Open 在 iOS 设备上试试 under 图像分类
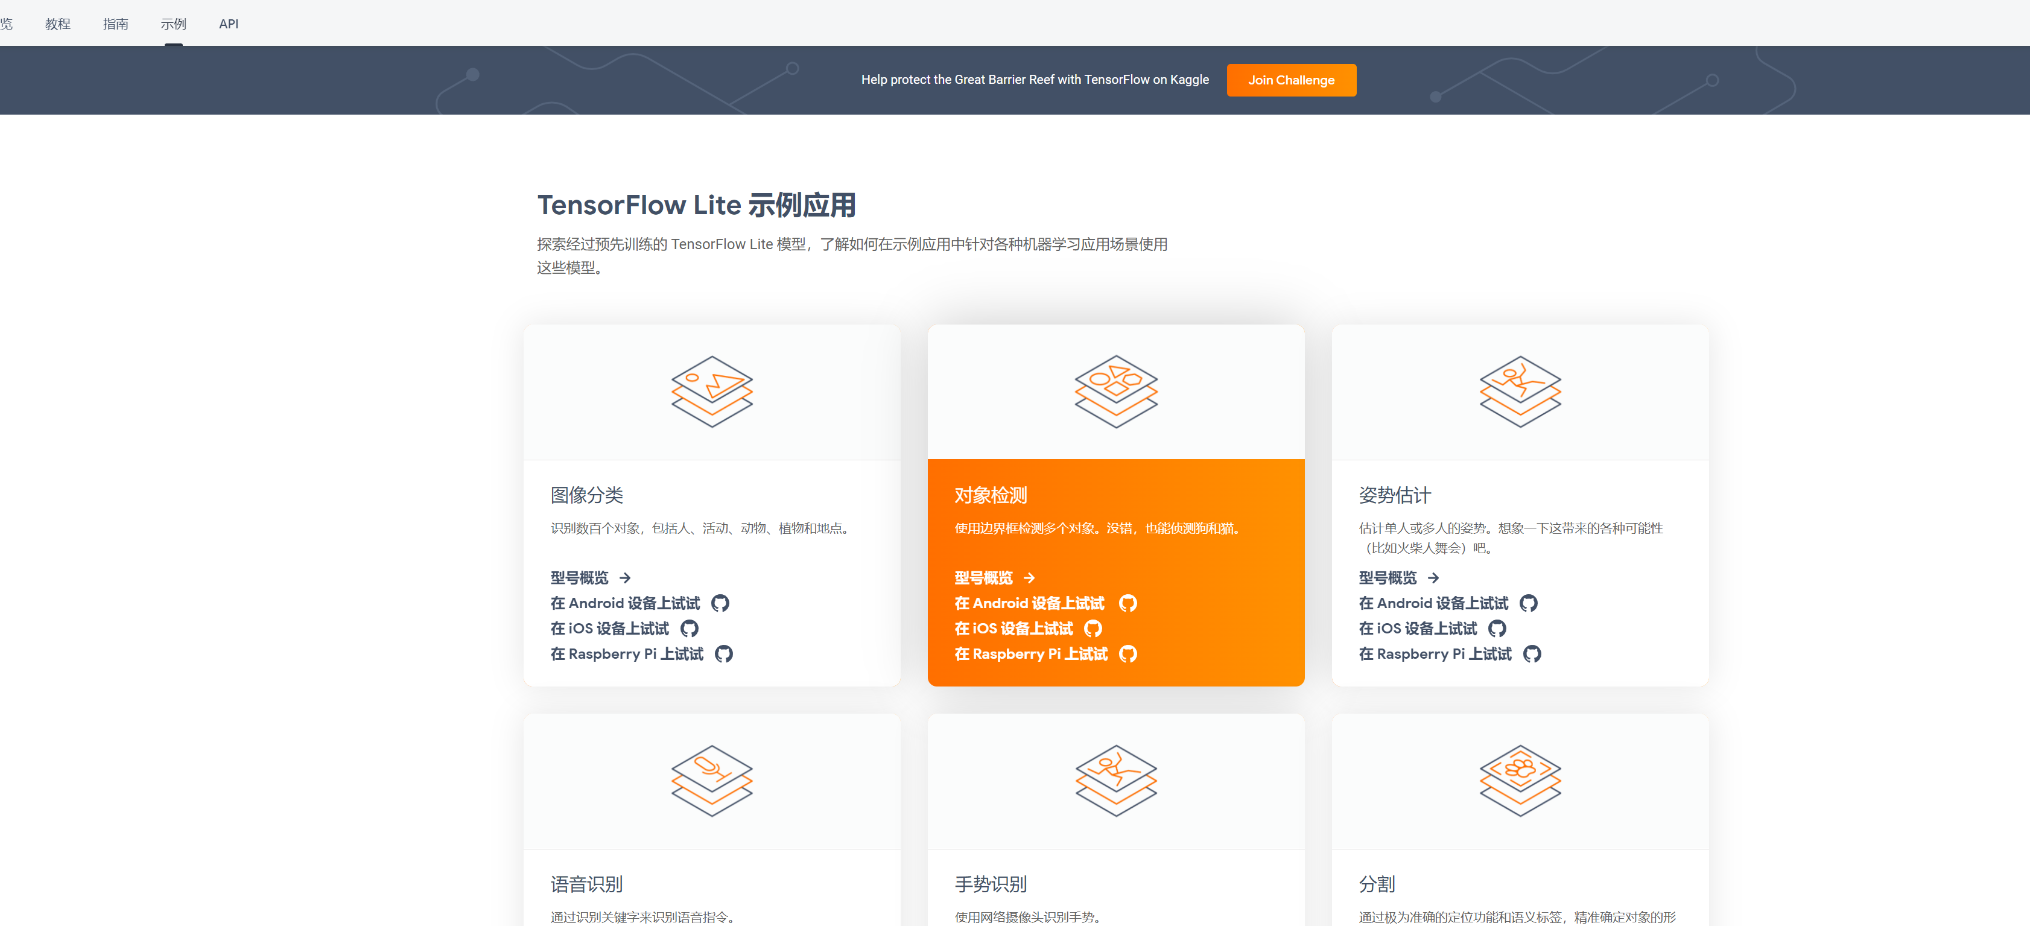The width and height of the screenshot is (2030, 926). pyautogui.click(x=609, y=628)
